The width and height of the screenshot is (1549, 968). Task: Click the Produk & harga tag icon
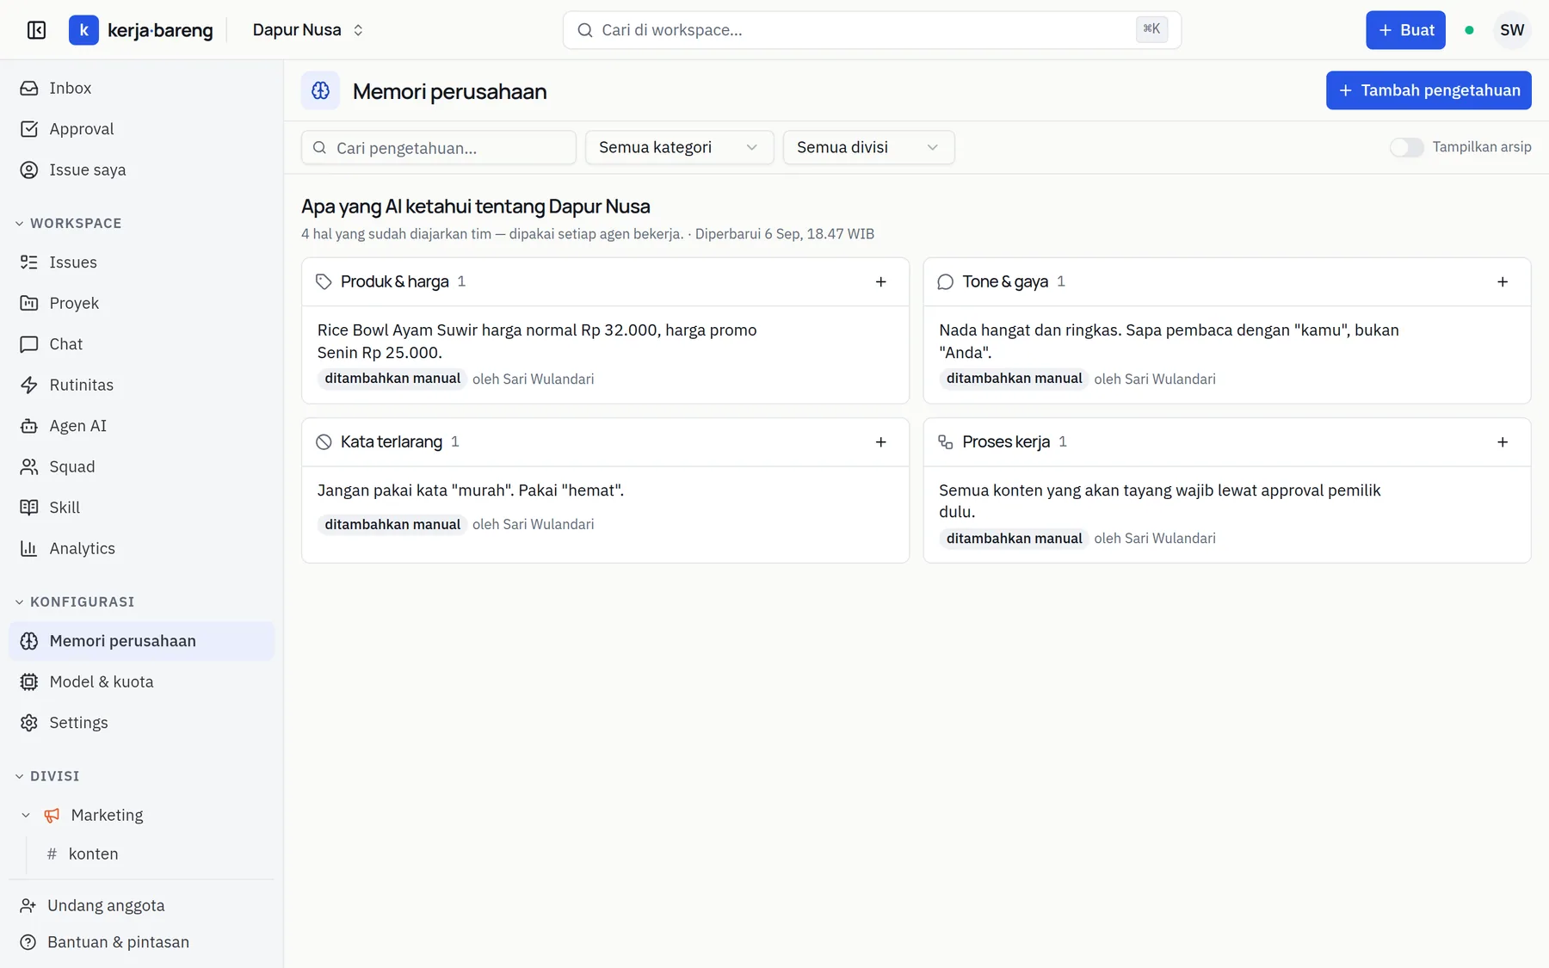coord(324,282)
